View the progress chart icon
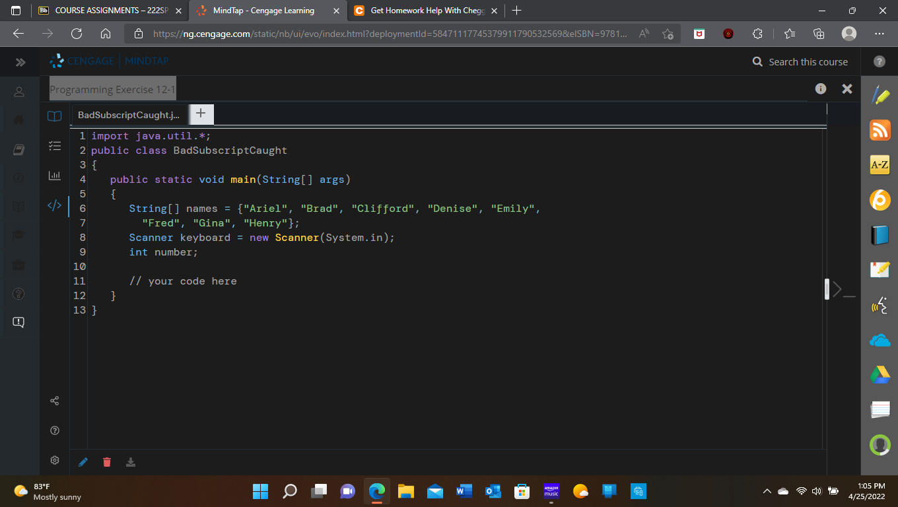 [55, 176]
